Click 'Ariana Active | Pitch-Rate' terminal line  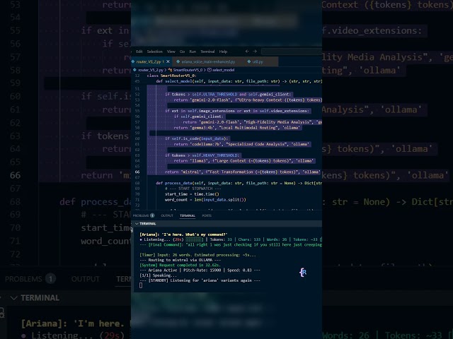point(200,270)
